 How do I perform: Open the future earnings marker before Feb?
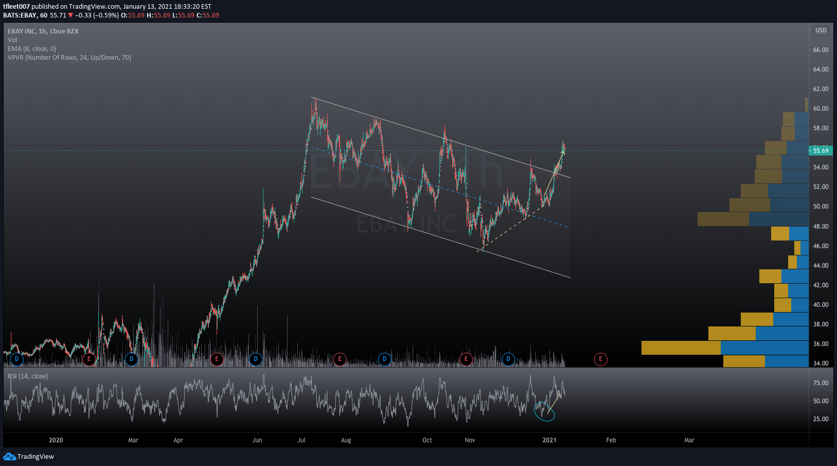pyautogui.click(x=600, y=359)
